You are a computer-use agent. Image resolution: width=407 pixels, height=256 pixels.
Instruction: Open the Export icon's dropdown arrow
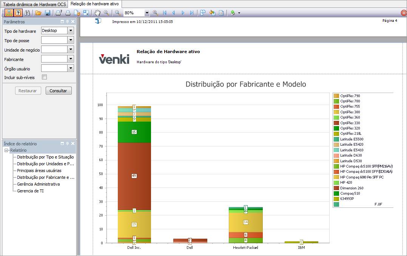239,13
